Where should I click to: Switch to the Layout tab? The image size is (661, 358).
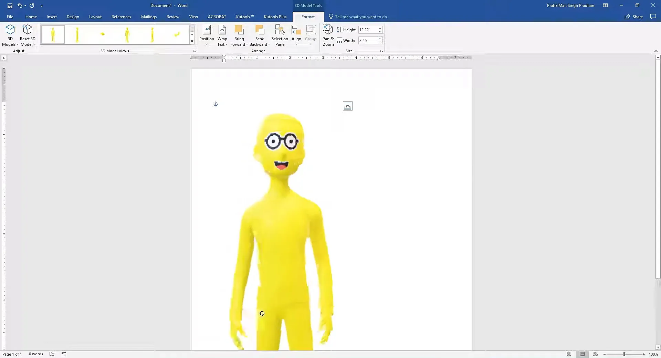(95, 17)
